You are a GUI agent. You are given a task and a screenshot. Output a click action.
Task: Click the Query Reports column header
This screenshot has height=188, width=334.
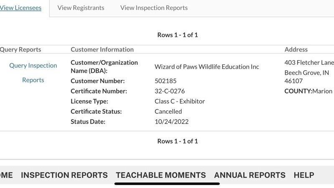coord(20,49)
